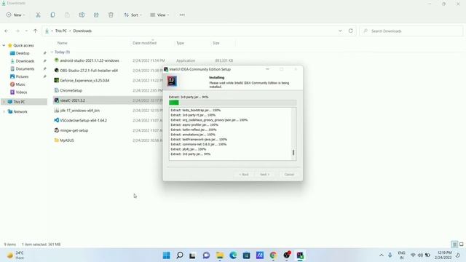Click the New button in Explorer toolbar

pyautogui.click(x=15, y=15)
